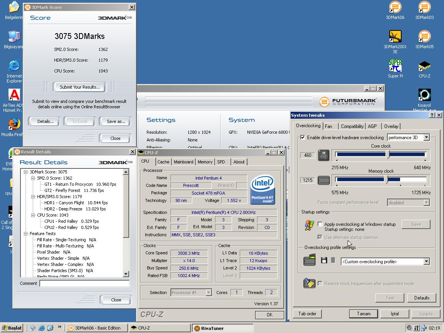This screenshot has width=444, height=333.
Task: Collapse the SM2.0 Score: 1362 node
Action: [x=33, y=178]
